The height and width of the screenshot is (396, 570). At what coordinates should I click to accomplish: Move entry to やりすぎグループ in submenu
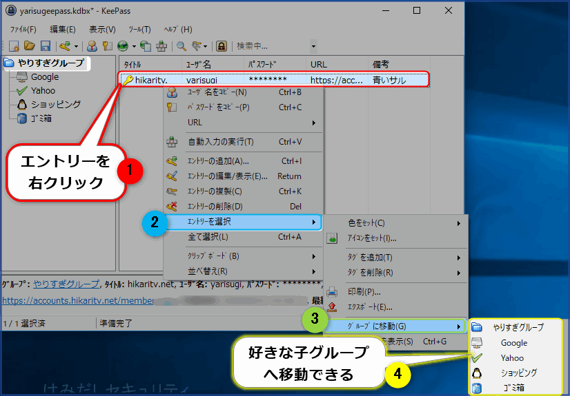tap(516, 327)
